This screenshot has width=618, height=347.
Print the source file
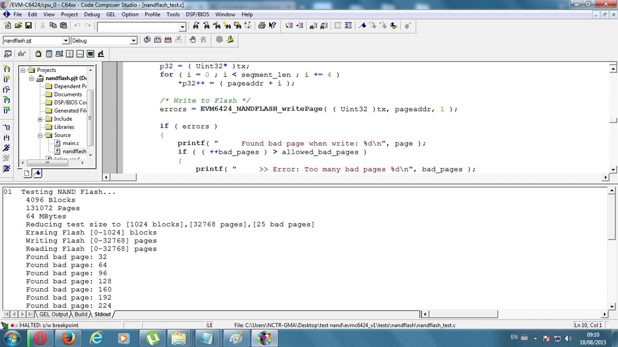[262, 26]
